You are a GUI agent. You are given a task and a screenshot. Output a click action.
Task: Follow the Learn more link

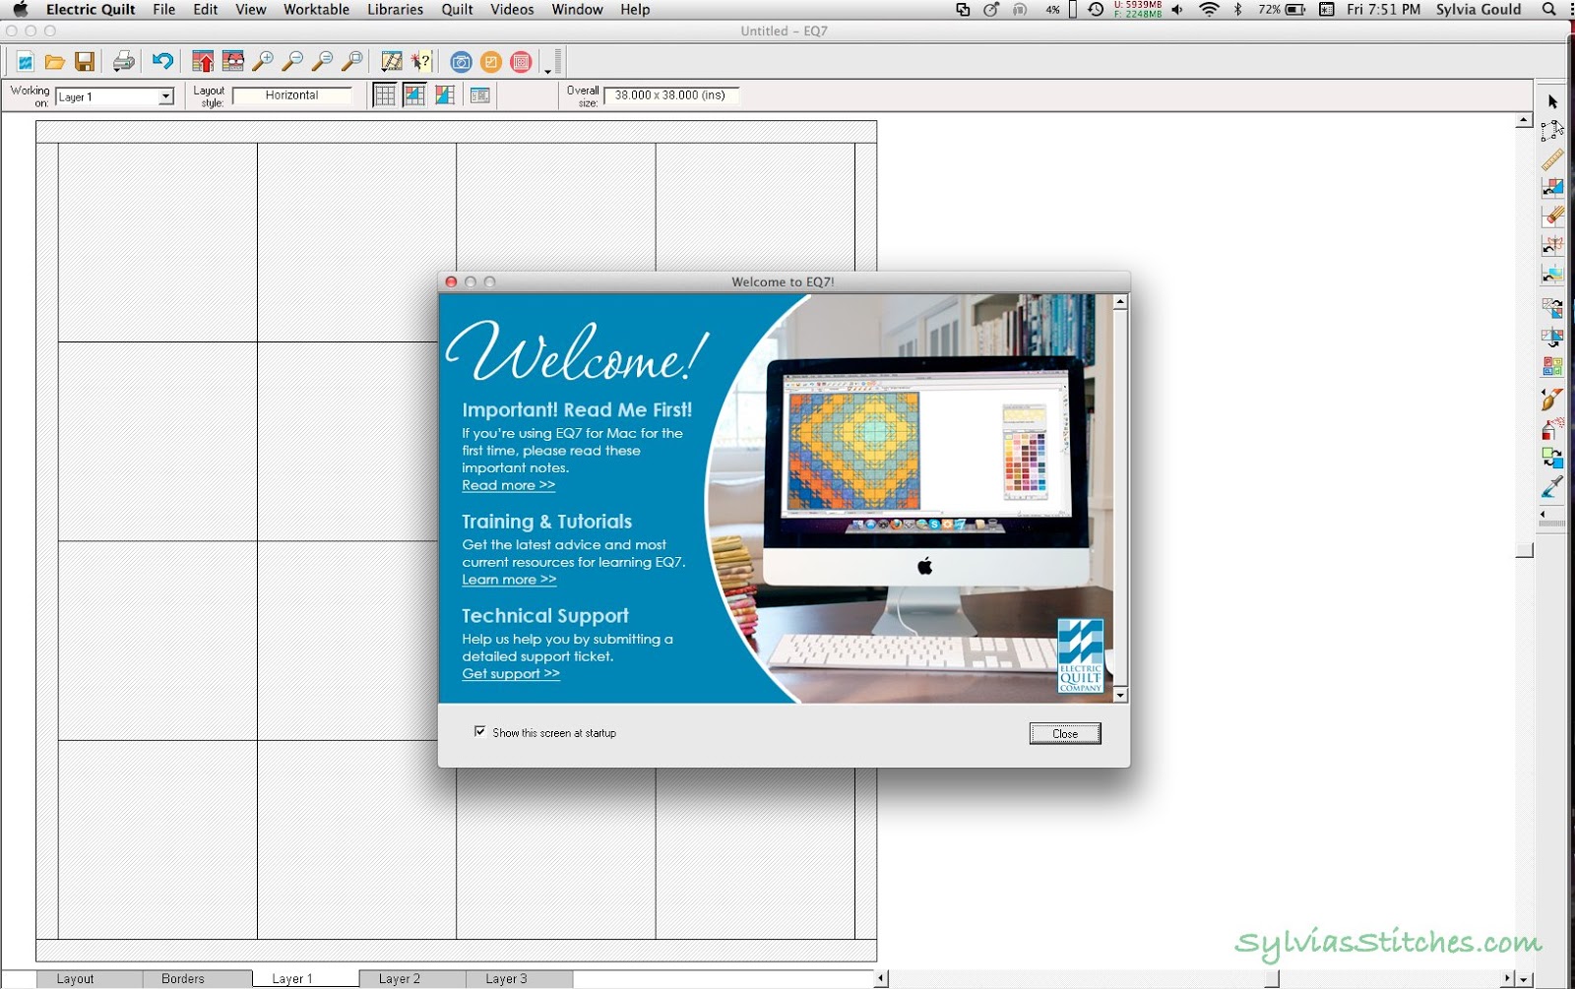coord(509,580)
